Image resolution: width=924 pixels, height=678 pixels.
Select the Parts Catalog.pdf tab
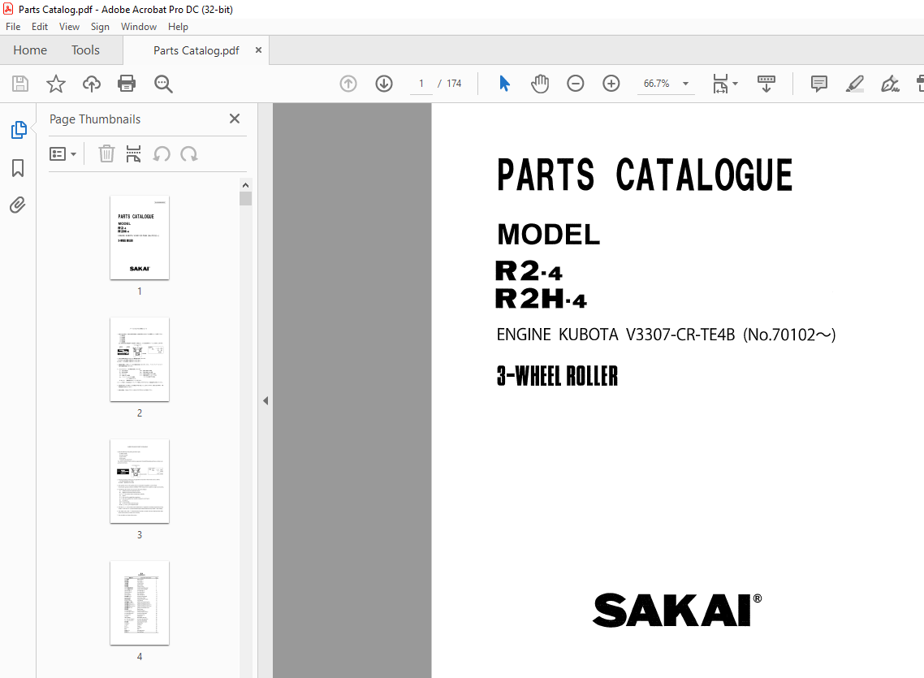click(196, 50)
